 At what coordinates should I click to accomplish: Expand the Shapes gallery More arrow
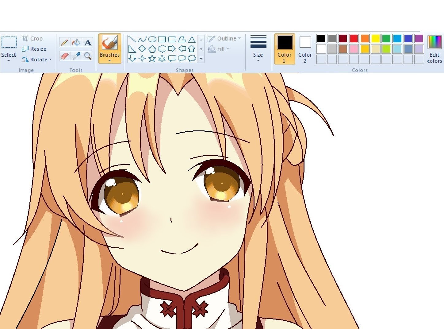click(x=201, y=58)
